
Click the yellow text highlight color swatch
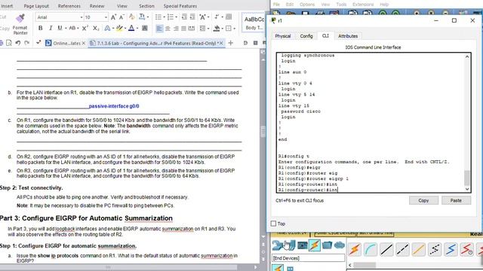click(x=119, y=29)
